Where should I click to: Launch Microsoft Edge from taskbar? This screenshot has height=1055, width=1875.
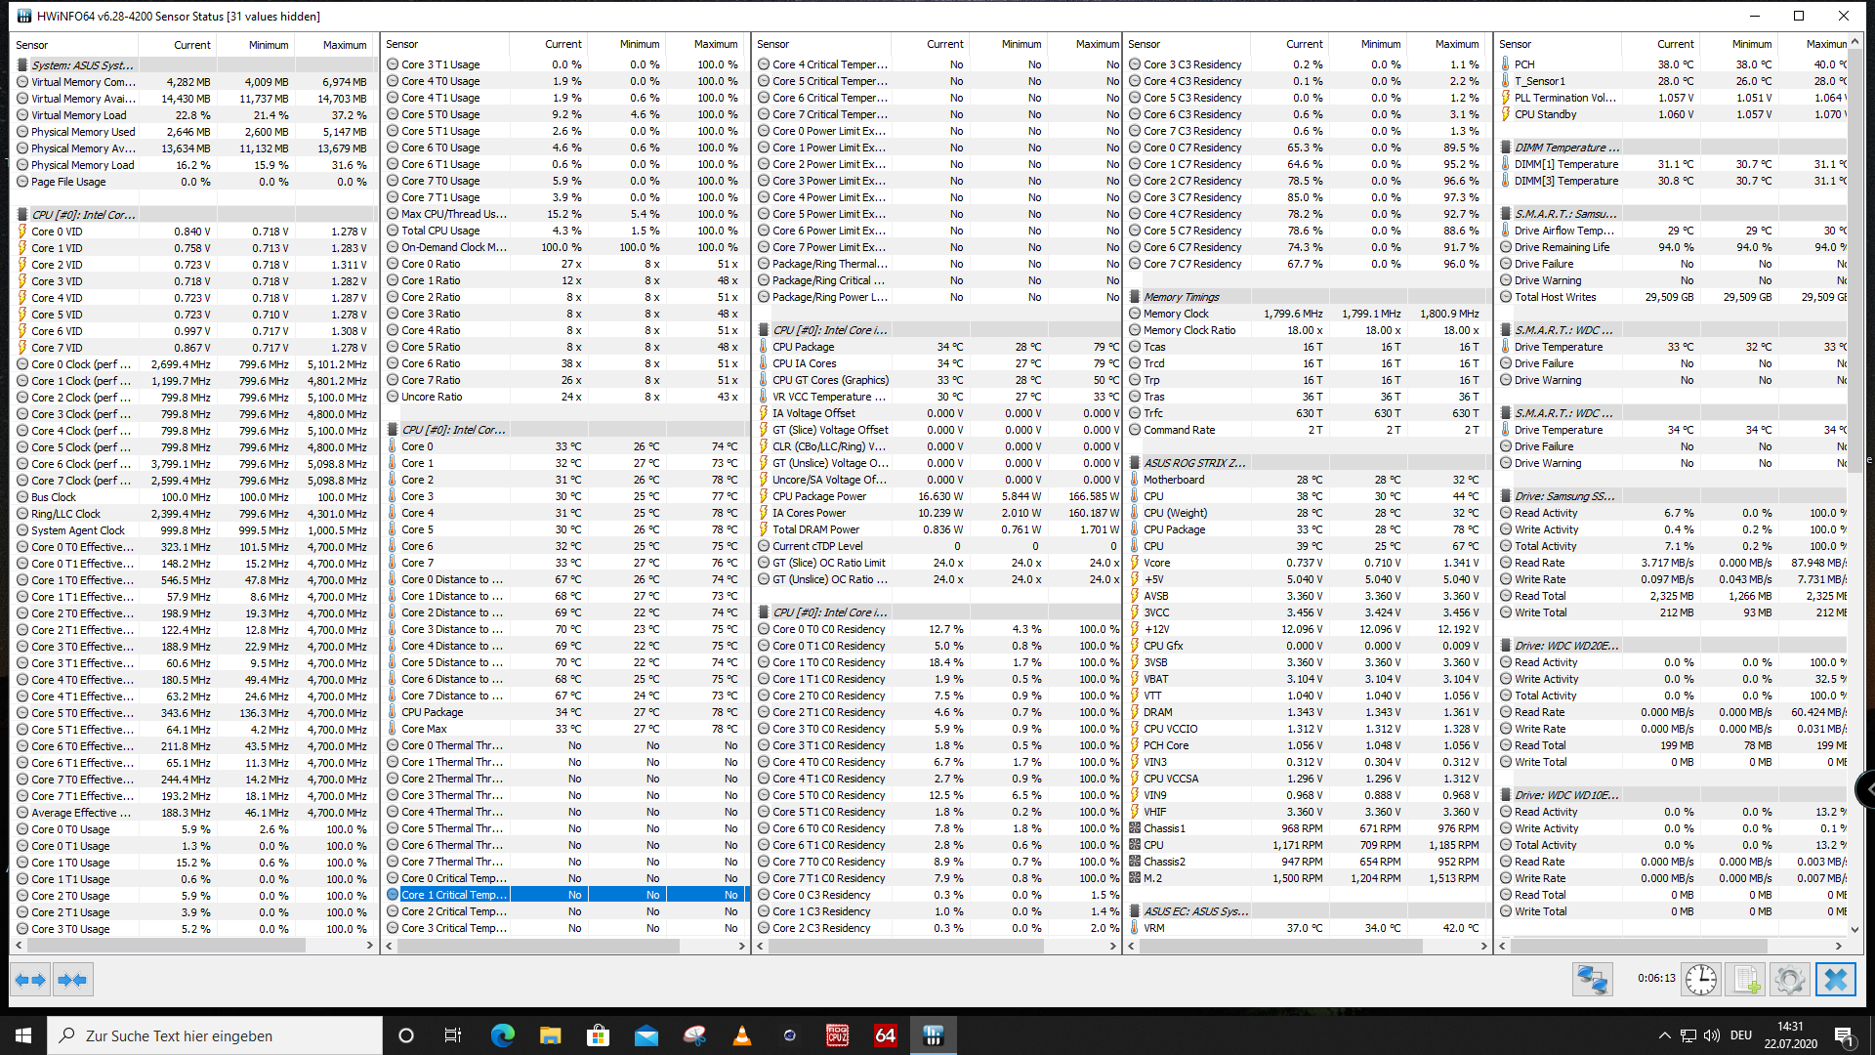(x=502, y=1035)
